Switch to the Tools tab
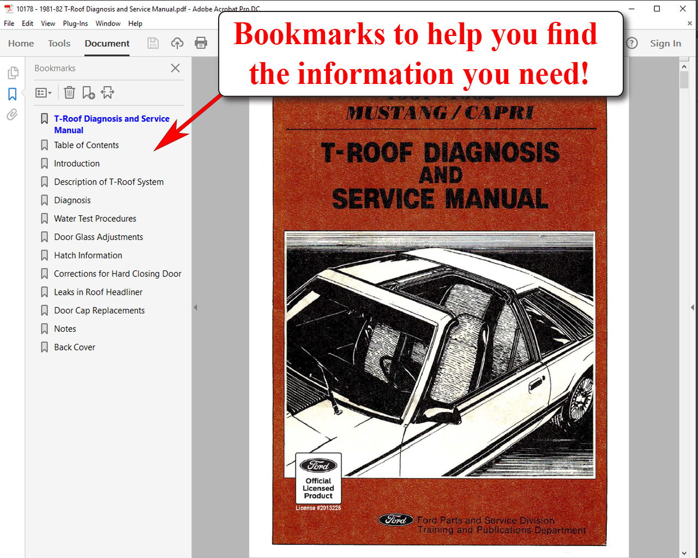Screen dimensions: 698x558 coord(59,43)
